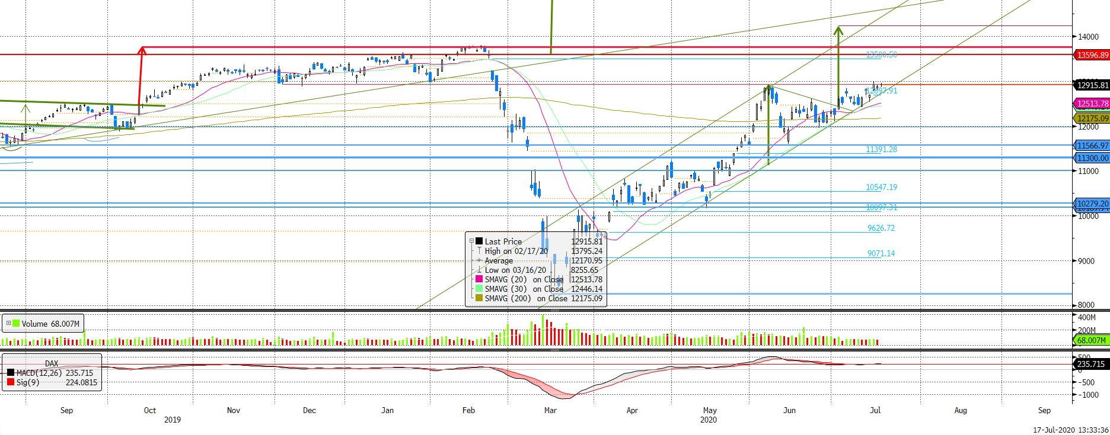Click the black 12915.81 last price tag
Screen dimensions: 1110x435
tap(1092, 85)
